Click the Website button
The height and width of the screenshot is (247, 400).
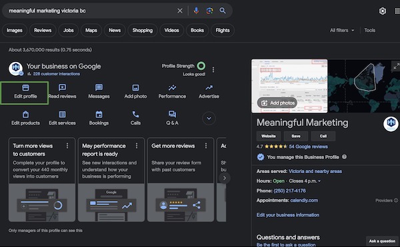coord(269,136)
